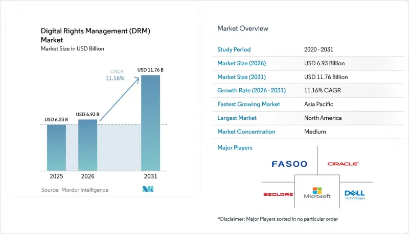Viewport: 409px width, 234px height.
Task: Click the Seclore logo
Action: (278, 194)
